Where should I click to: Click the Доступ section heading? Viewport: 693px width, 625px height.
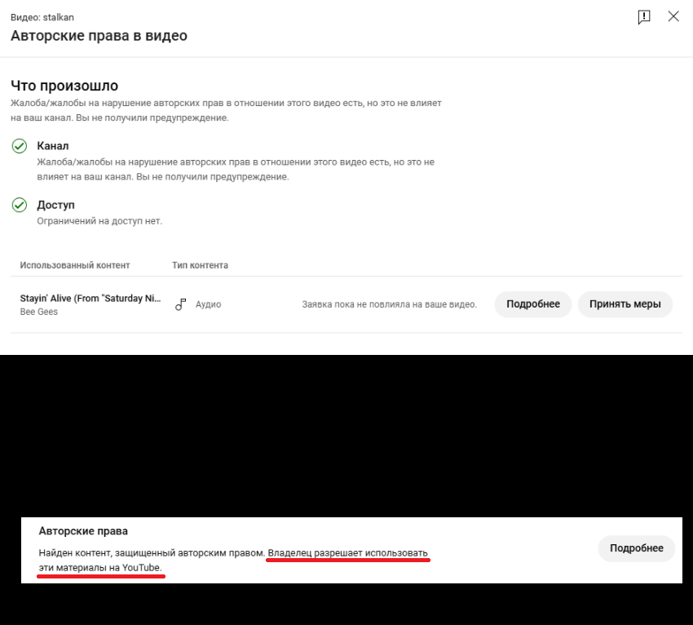55,205
